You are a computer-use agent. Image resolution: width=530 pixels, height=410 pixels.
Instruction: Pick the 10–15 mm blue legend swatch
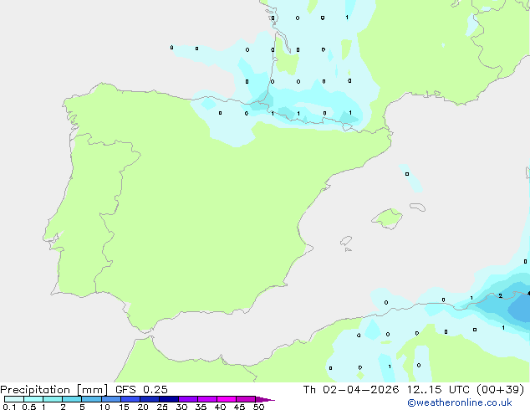tap(110, 399)
